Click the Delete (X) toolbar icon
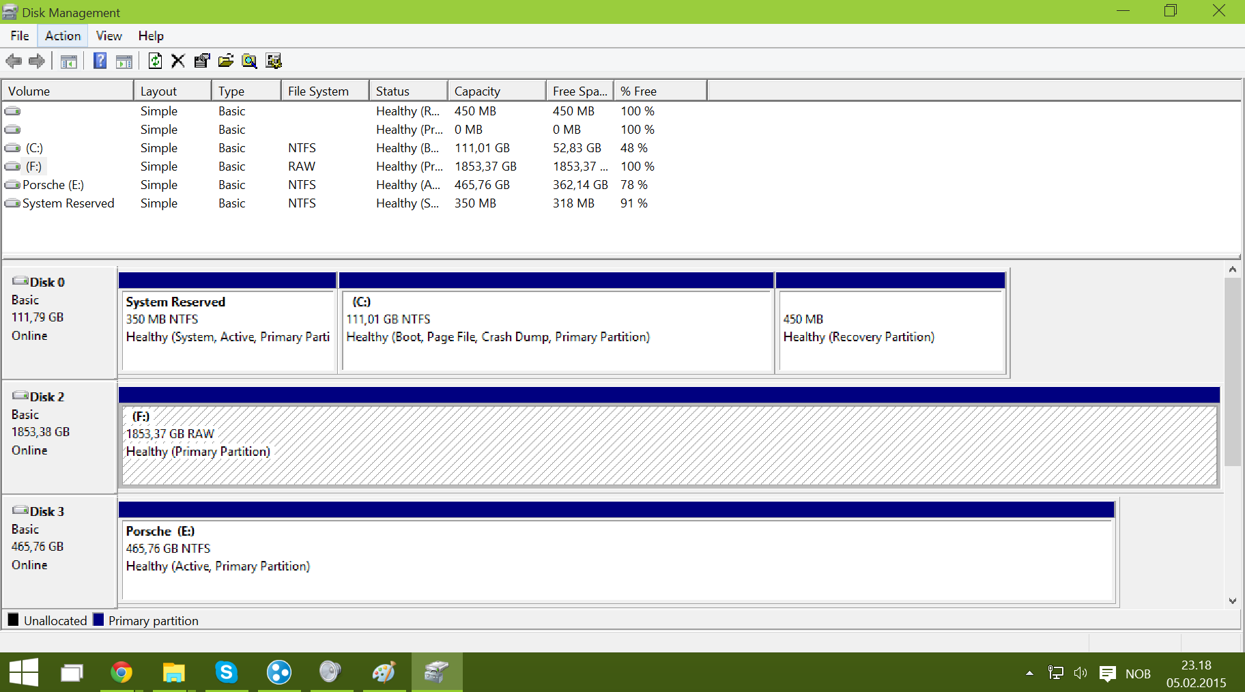Viewport: 1245px width, 692px height. pyautogui.click(x=178, y=61)
